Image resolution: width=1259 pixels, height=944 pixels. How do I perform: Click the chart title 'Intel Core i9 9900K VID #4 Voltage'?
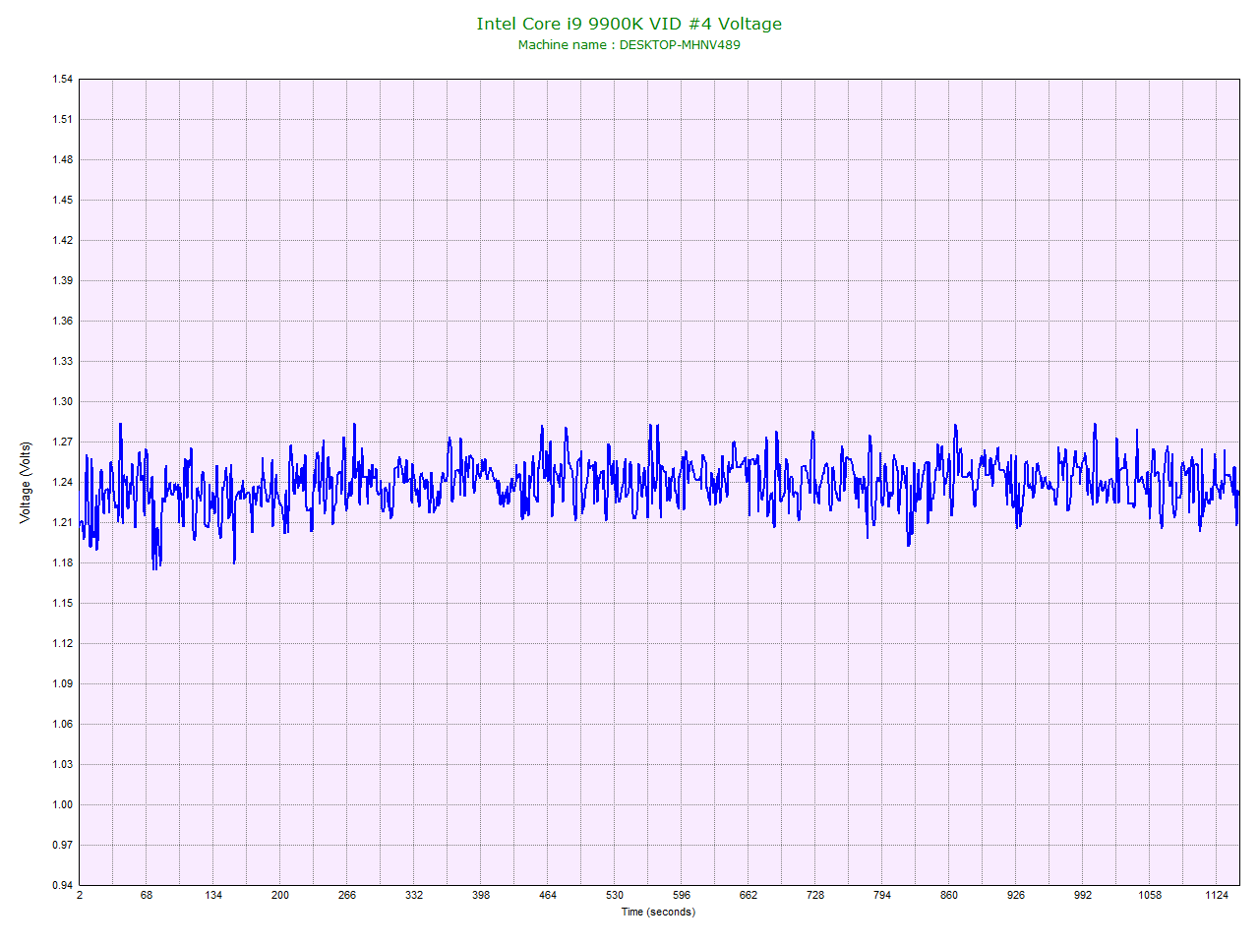(629, 24)
